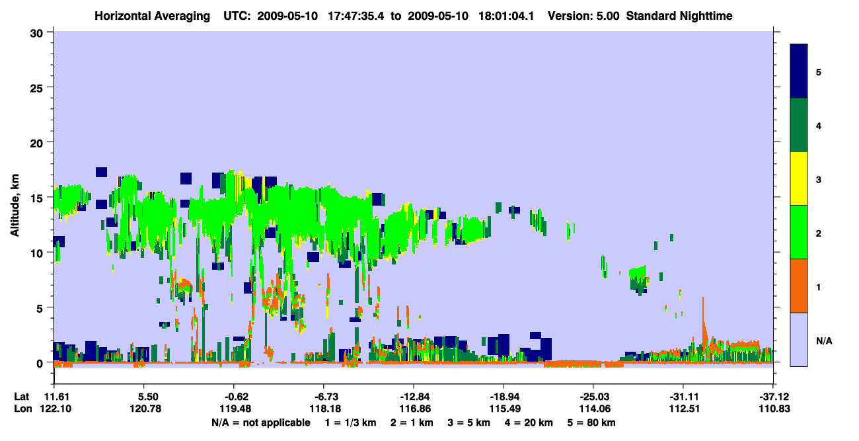Click the colorbar label 4
The width and height of the screenshot is (859, 441).
(x=819, y=125)
